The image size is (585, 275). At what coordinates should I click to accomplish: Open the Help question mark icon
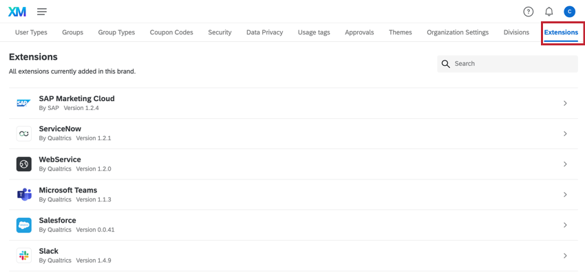(529, 12)
